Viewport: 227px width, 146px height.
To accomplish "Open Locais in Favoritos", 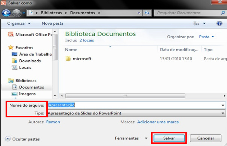I will coord(21,67).
